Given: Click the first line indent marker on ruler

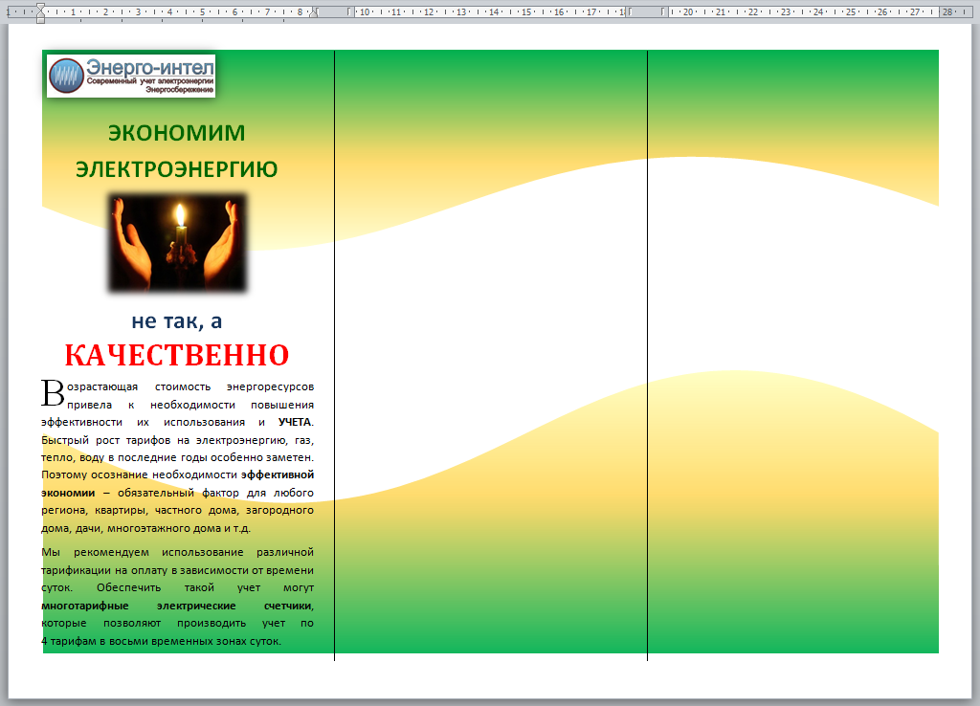Looking at the screenshot, I should (39, 8).
